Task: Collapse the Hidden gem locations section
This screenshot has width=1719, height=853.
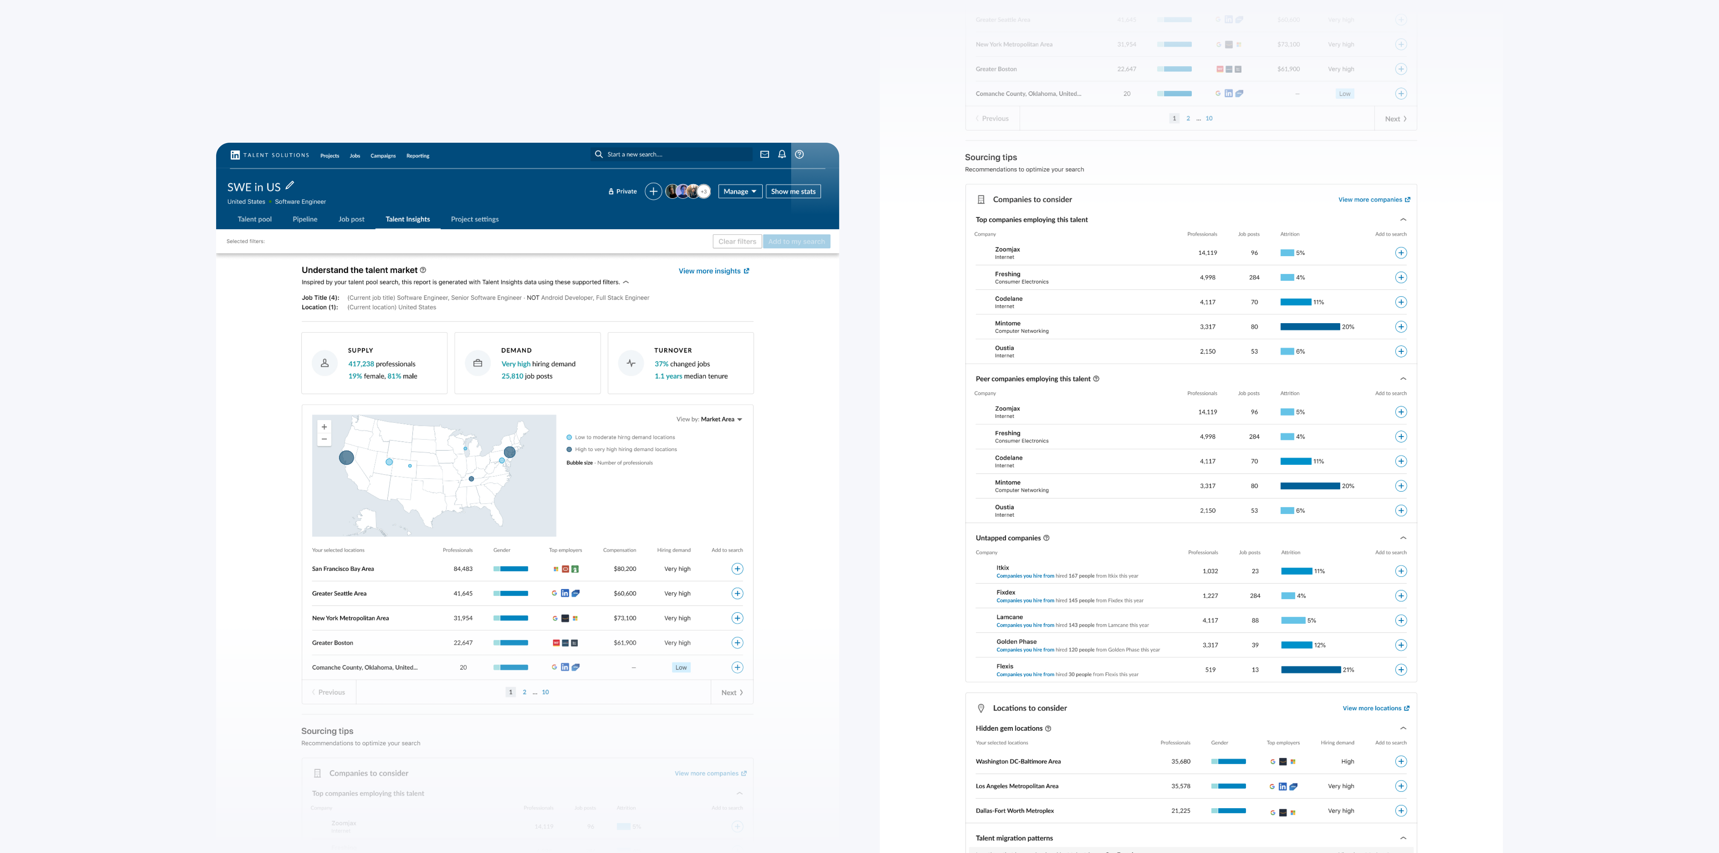Action: pos(1403,728)
